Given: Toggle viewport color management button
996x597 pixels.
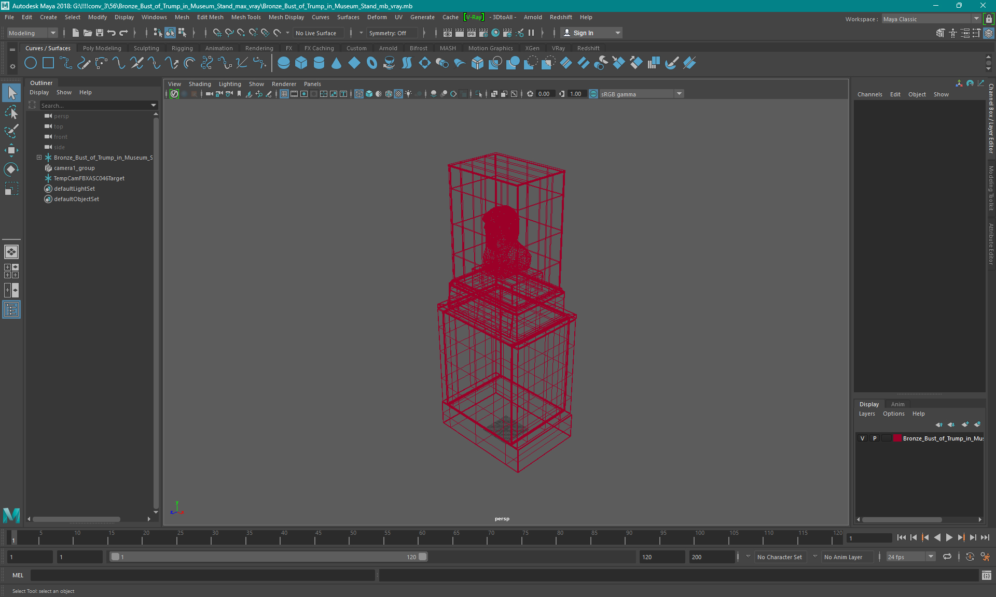Looking at the screenshot, I should (593, 94).
